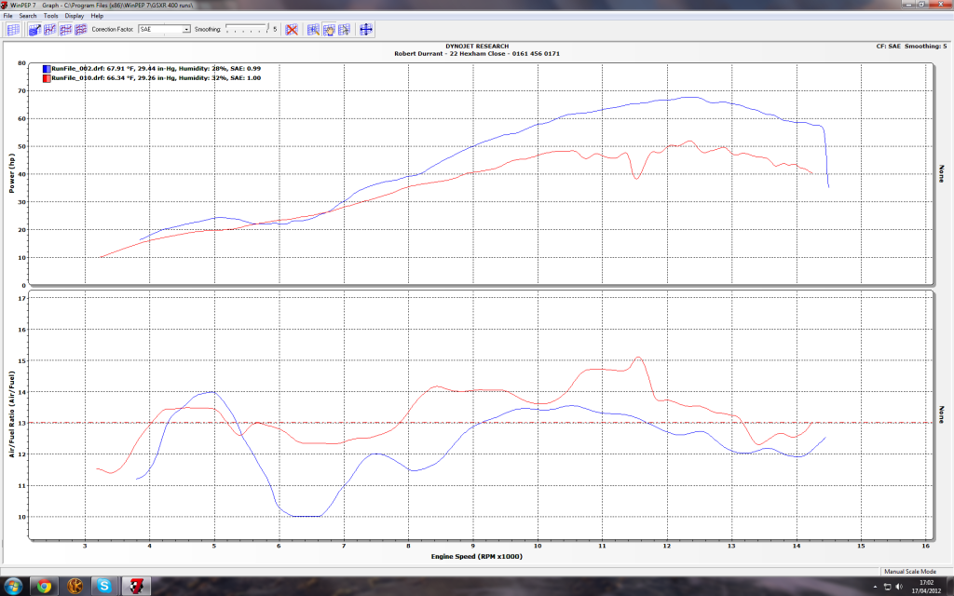This screenshot has height=596, width=954.
Task: Click the Engine Speed (RPM x1000) axis label
Action: click(x=477, y=557)
